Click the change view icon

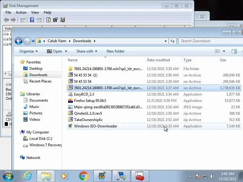click(217, 51)
